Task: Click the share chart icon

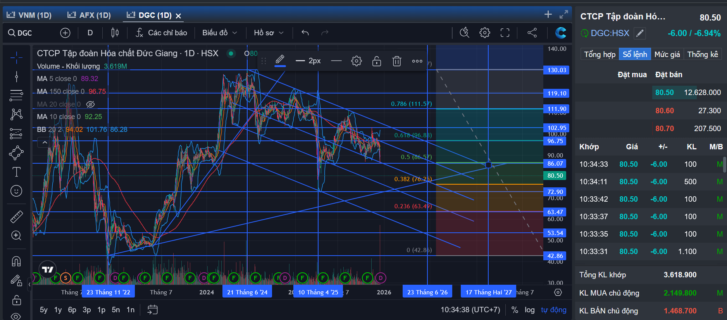Action: pyautogui.click(x=532, y=33)
